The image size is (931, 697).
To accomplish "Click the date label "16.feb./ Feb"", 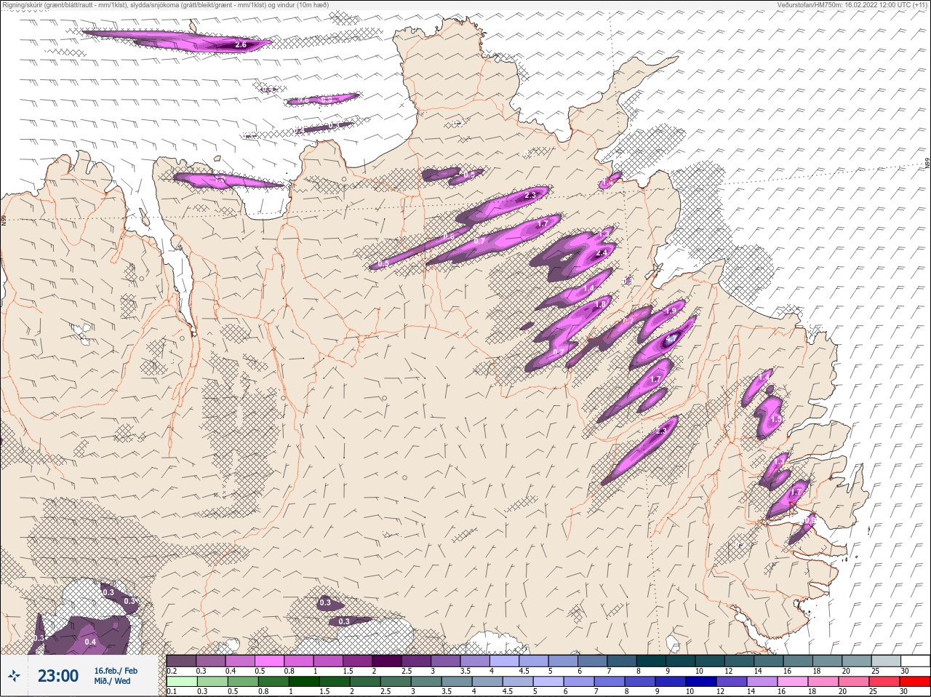I will tap(116, 671).
